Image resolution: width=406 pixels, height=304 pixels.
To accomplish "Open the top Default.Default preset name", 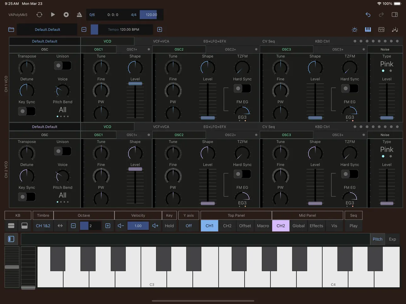I will pos(47,29).
